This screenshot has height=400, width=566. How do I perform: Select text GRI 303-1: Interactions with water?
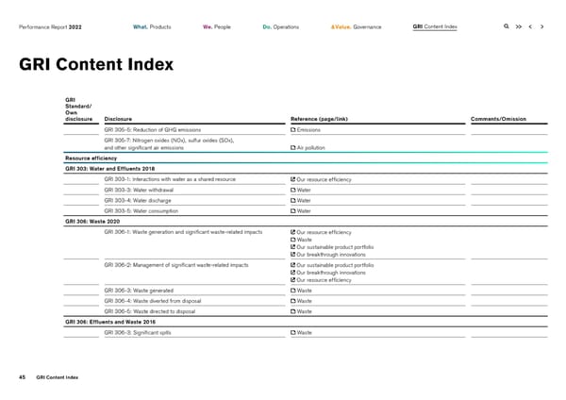pyautogui.click(x=170, y=179)
